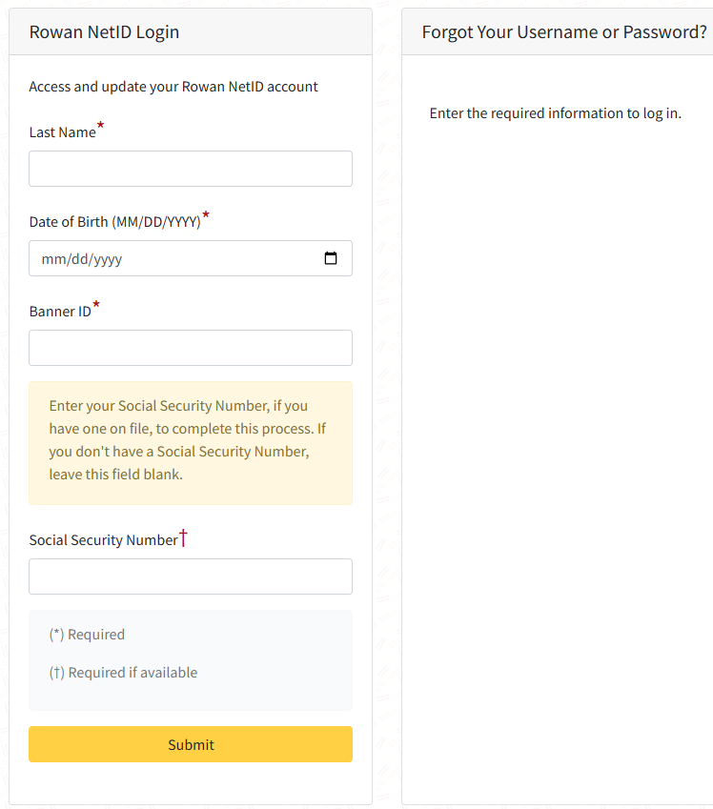Click the Date of Birth (MM/DD/YYYY) label
Image resolution: width=713 pixels, height=809 pixels.
click(114, 222)
